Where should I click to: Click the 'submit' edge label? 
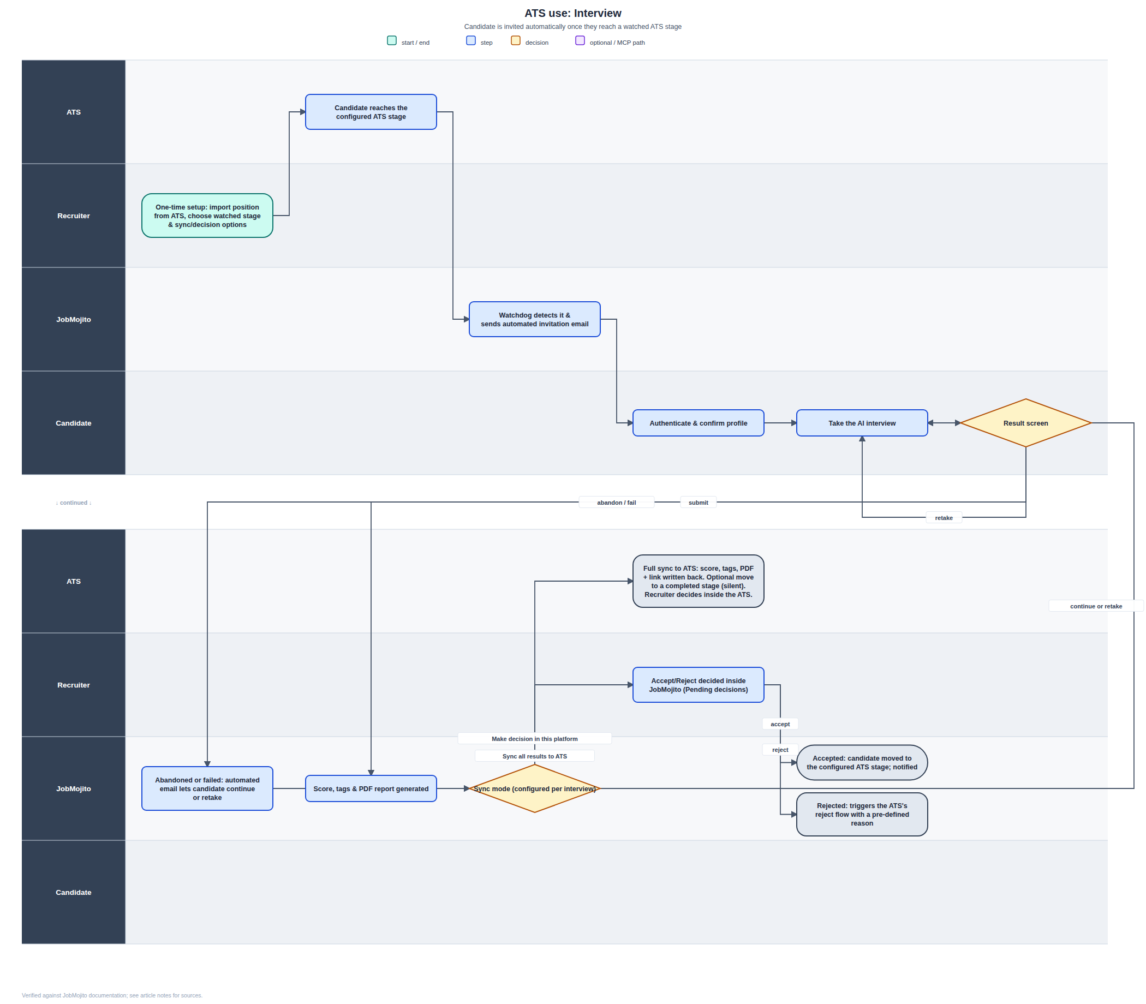(699, 503)
